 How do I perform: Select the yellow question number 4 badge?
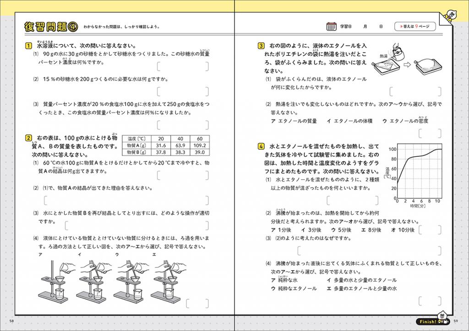(x=261, y=146)
